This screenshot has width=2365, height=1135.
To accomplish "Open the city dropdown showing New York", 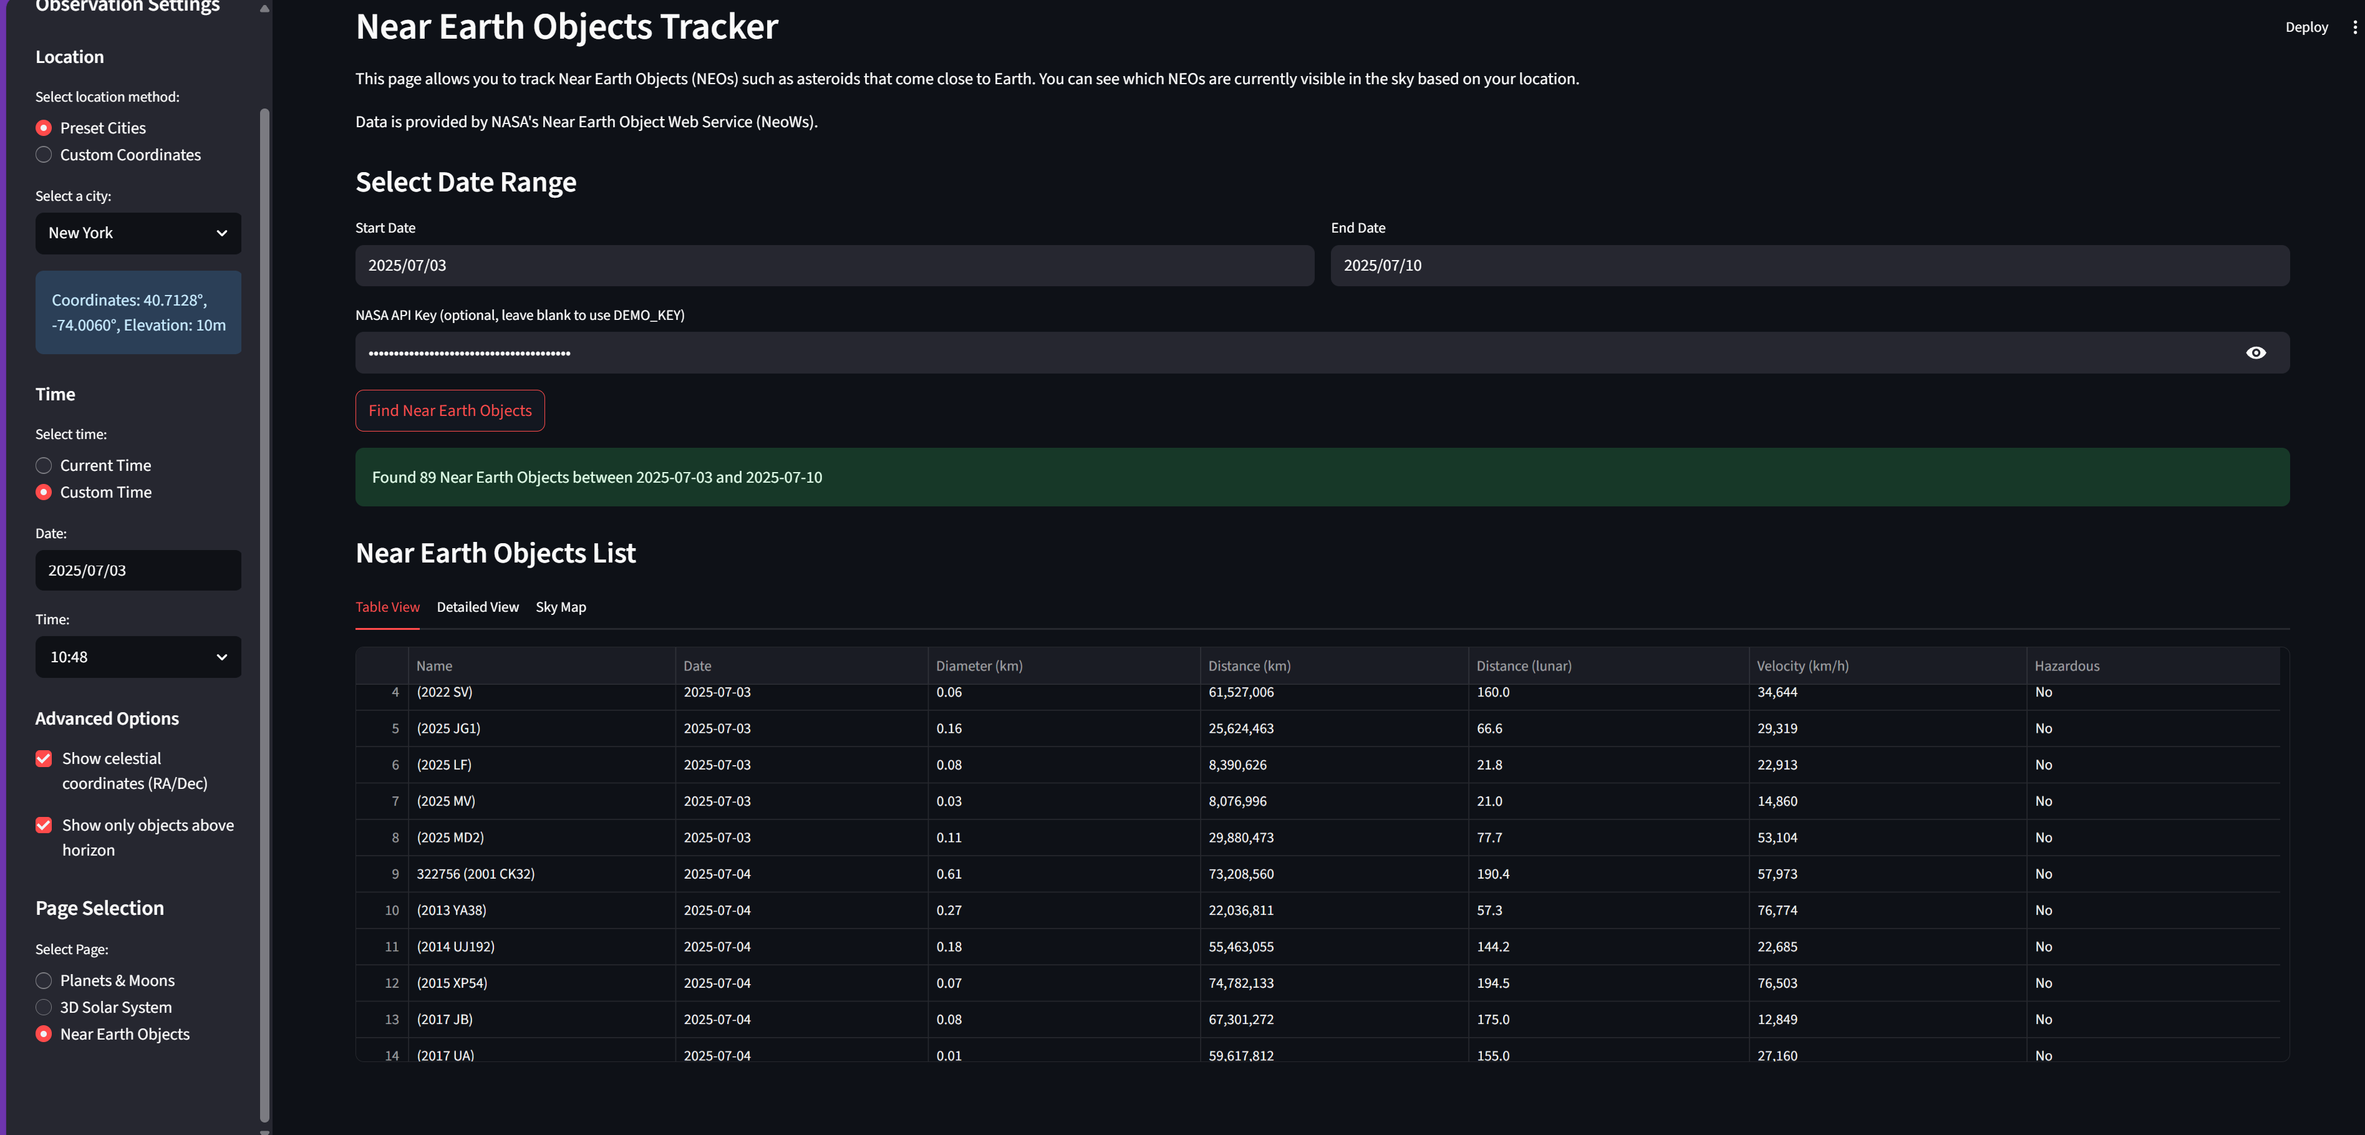I will (x=138, y=233).
